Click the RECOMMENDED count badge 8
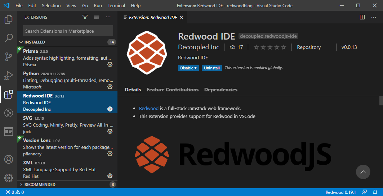The image size is (383, 196). 113,184
